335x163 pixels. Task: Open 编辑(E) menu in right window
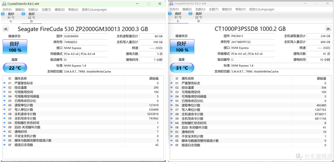point(187,9)
